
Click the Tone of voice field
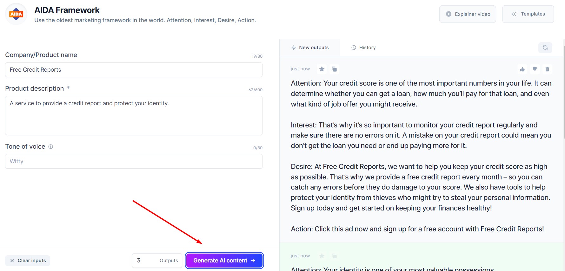pyautogui.click(x=134, y=161)
